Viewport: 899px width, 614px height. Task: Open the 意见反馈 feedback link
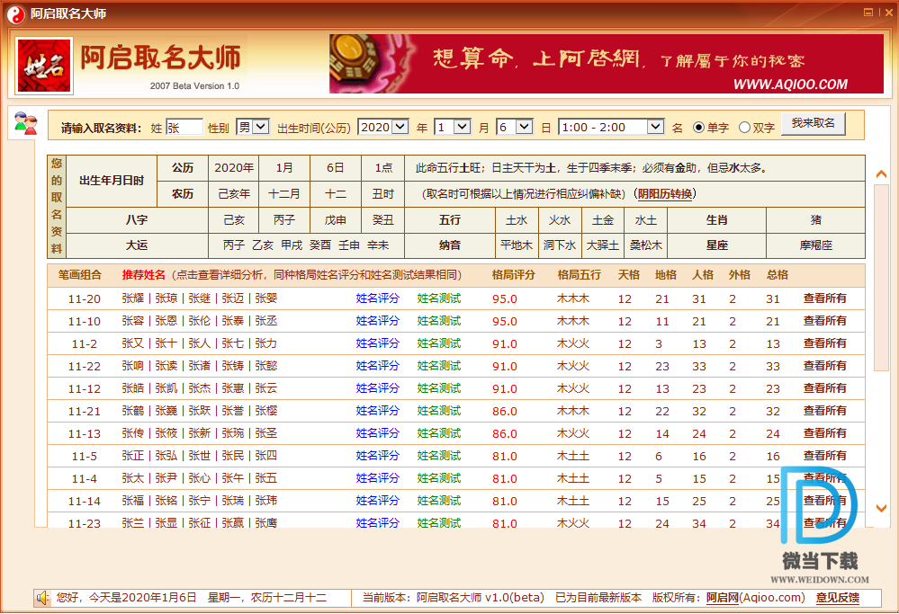pyautogui.click(x=838, y=598)
